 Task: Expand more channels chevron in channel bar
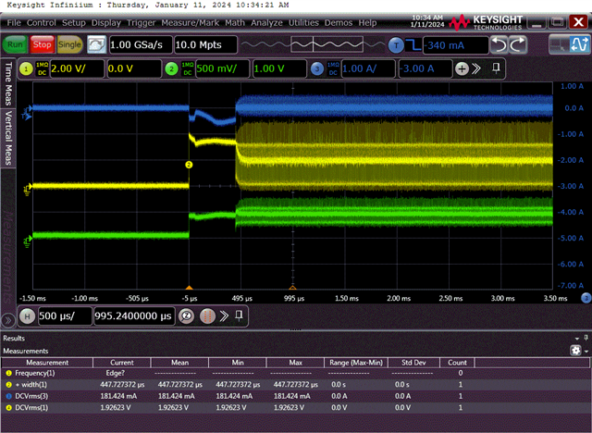[477, 68]
